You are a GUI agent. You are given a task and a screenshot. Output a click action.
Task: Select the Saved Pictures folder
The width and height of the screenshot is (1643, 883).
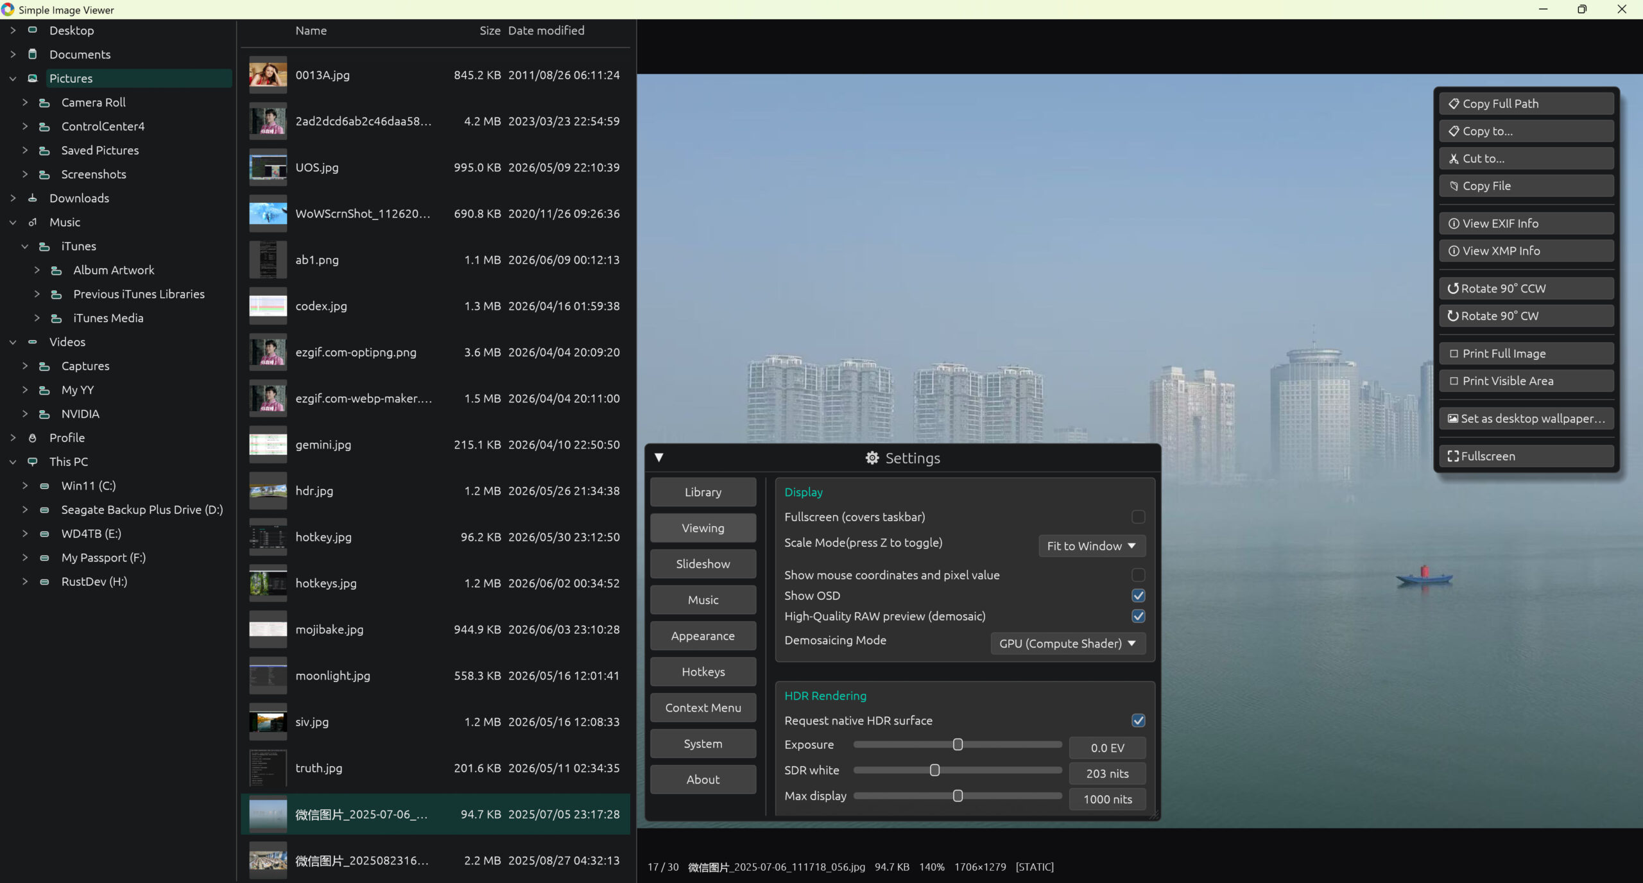(x=99, y=150)
